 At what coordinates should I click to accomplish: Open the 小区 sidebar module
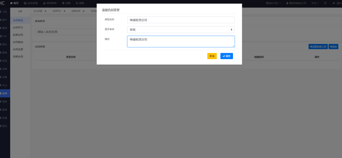[5, 12]
